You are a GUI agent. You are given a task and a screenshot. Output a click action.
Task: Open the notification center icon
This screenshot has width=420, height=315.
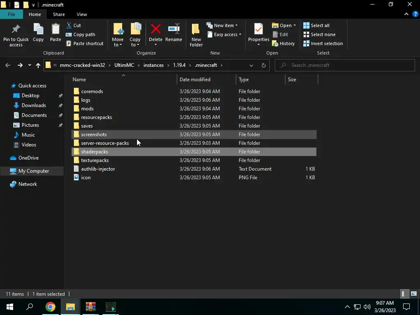coord(406,307)
